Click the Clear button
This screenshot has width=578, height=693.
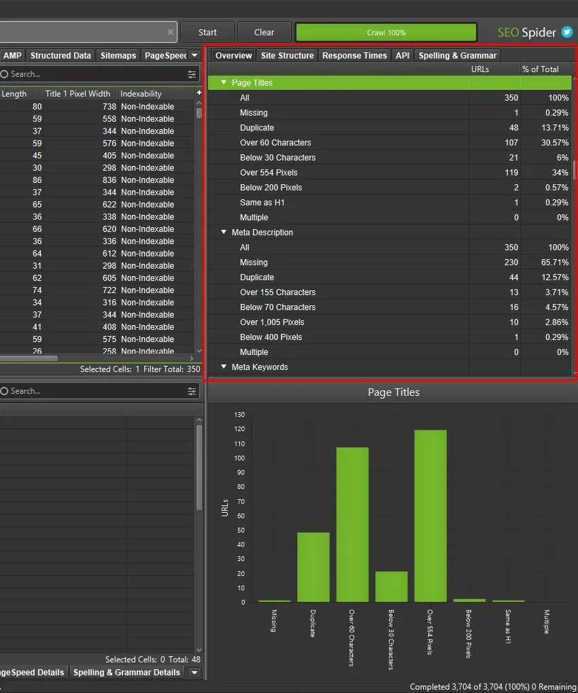pyautogui.click(x=264, y=31)
